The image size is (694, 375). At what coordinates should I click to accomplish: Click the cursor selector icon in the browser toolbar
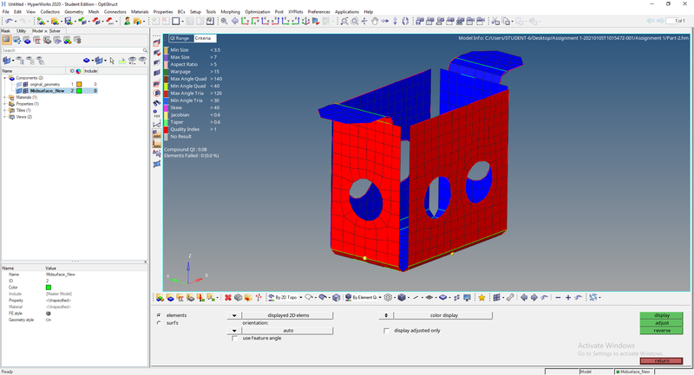pyautogui.click(x=112, y=61)
